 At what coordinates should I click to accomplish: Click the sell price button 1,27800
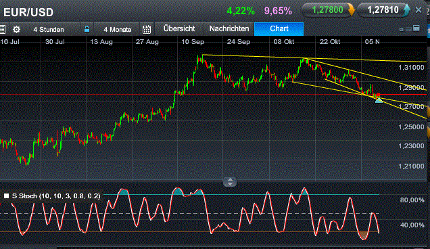[328, 10]
